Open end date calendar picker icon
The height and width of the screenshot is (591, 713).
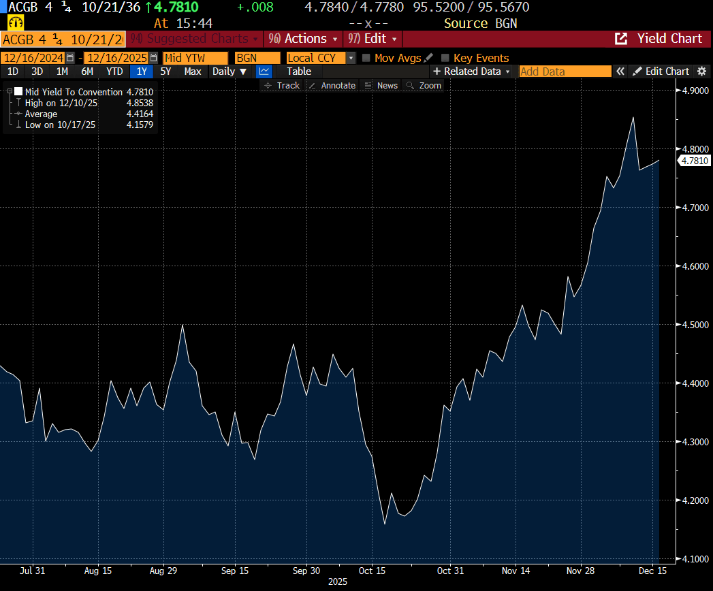click(x=153, y=58)
